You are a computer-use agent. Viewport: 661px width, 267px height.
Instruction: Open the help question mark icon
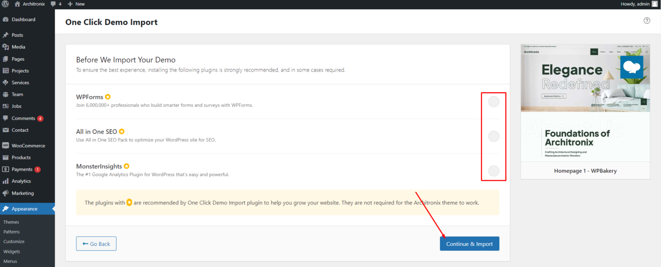[647, 21]
